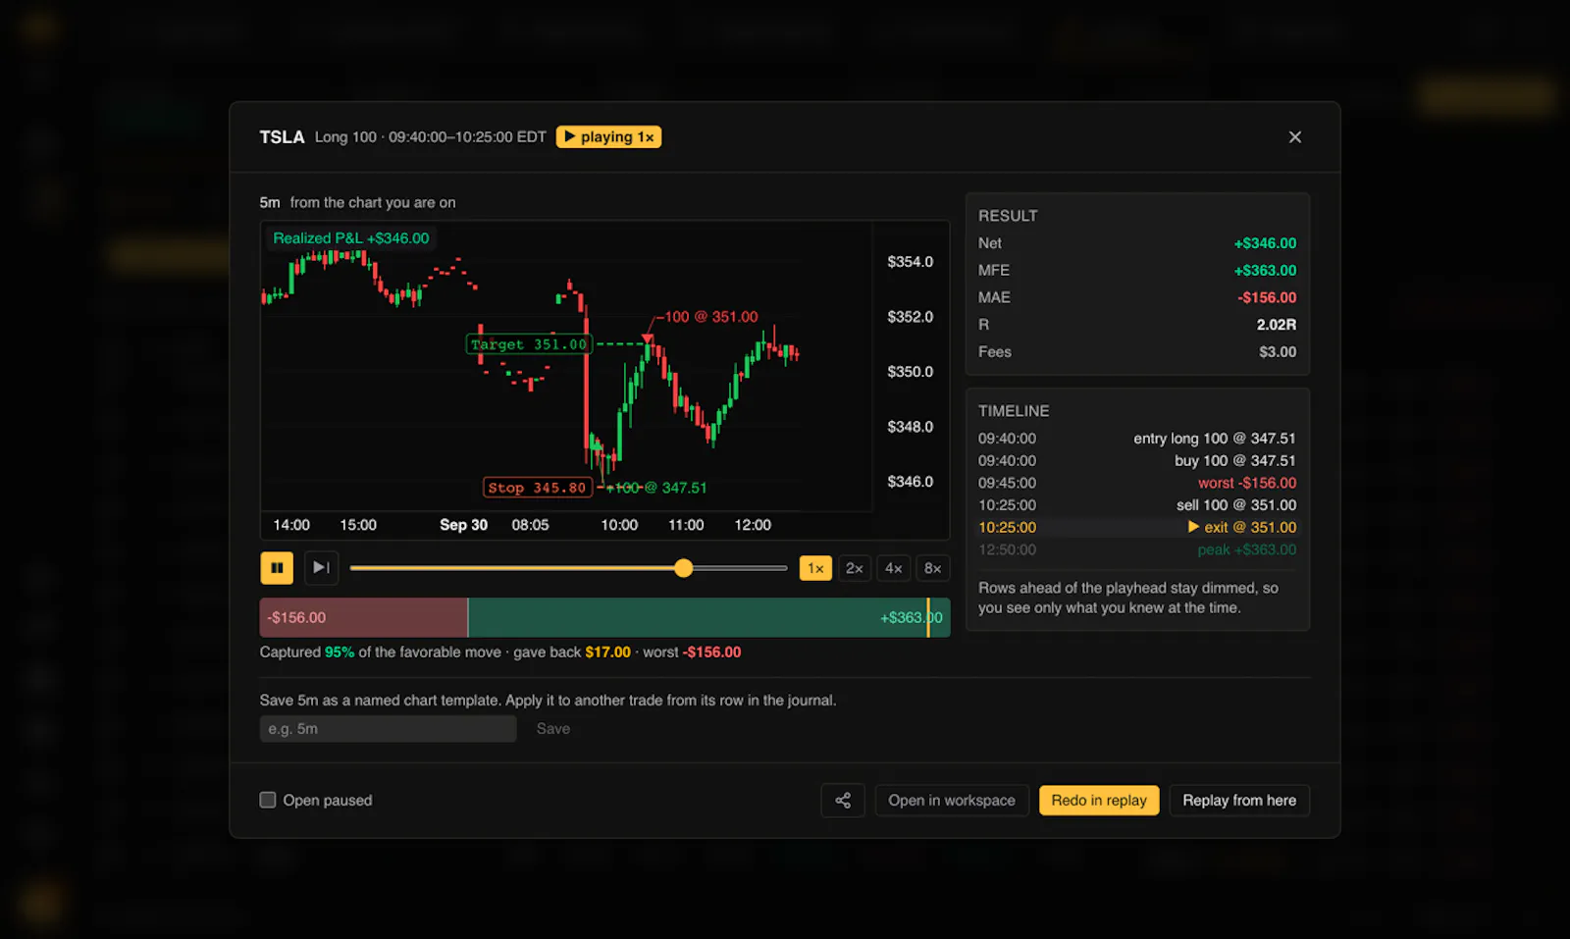This screenshot has height=939, width=1570.
Task: Set replay speed to 4x
Action: (894, 568)
